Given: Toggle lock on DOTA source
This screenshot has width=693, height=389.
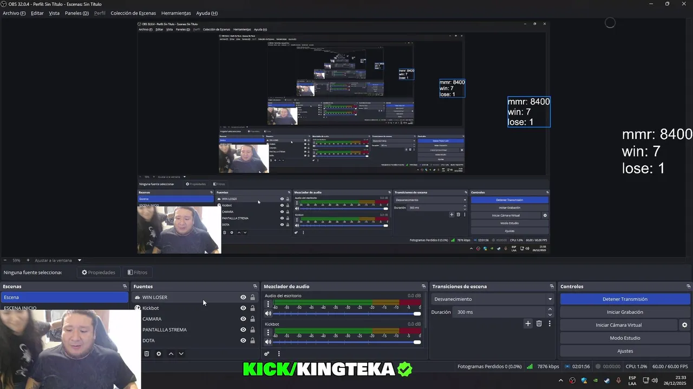Looking at the screenshot, I should coord(252,340).
